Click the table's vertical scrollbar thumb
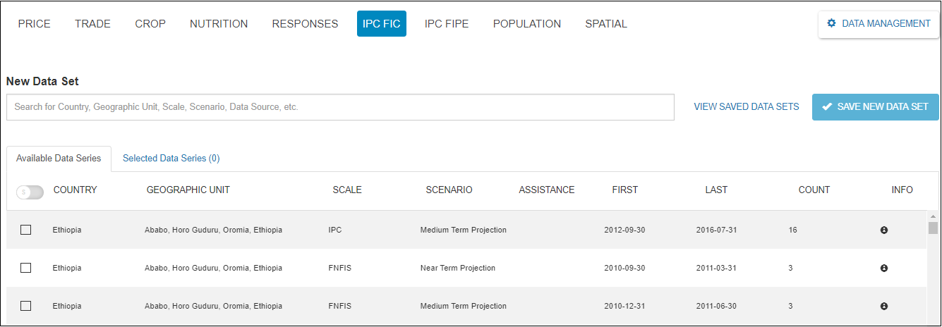Screen dimensions: 942x327 click(x=933, y=228)
